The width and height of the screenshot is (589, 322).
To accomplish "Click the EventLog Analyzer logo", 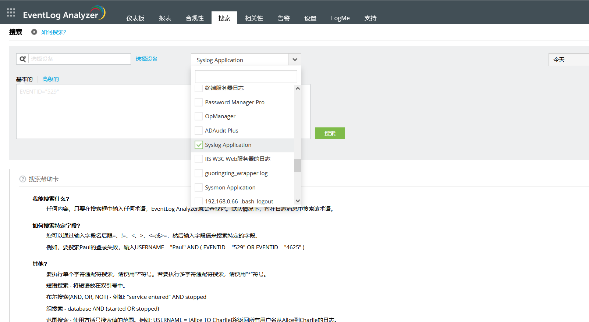I will click(64, 13).
